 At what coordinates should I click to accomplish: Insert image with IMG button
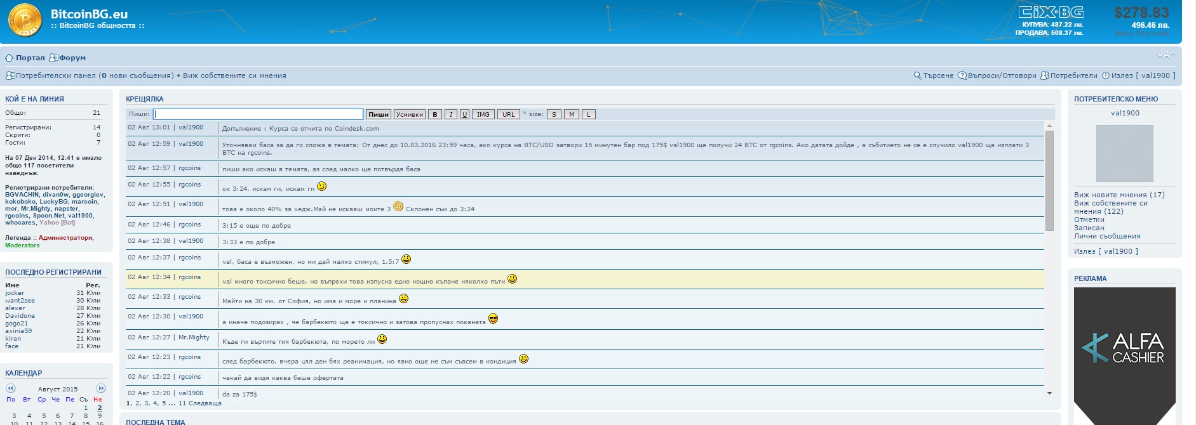[483, 114]
